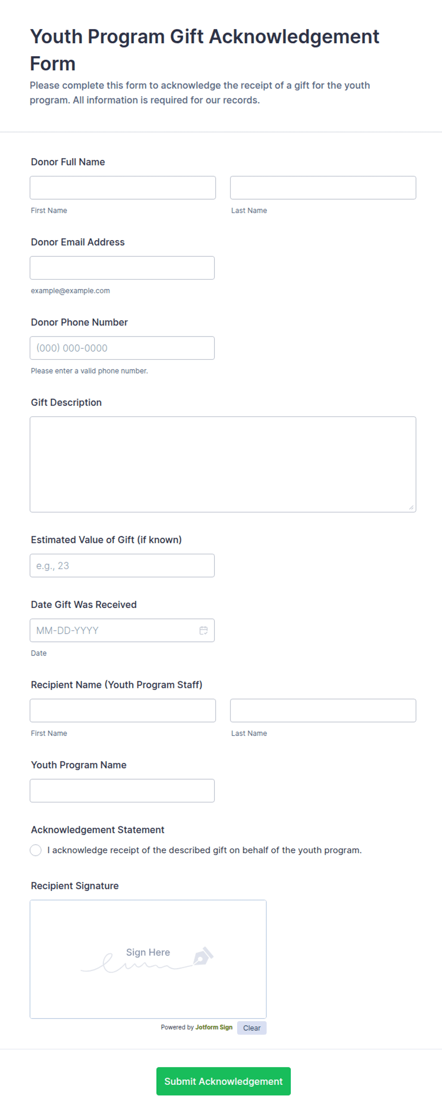This screenshot has width=442, height=1119.
Task: Click the Sign Here signature pad
Action: [148, 959]
